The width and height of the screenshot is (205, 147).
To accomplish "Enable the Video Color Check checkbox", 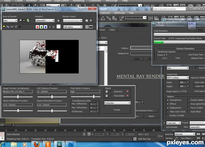I will (x=168, y=112).
